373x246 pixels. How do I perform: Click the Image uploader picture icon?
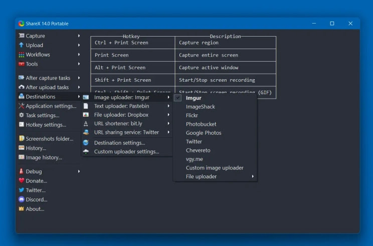click(x=86, y=97)
